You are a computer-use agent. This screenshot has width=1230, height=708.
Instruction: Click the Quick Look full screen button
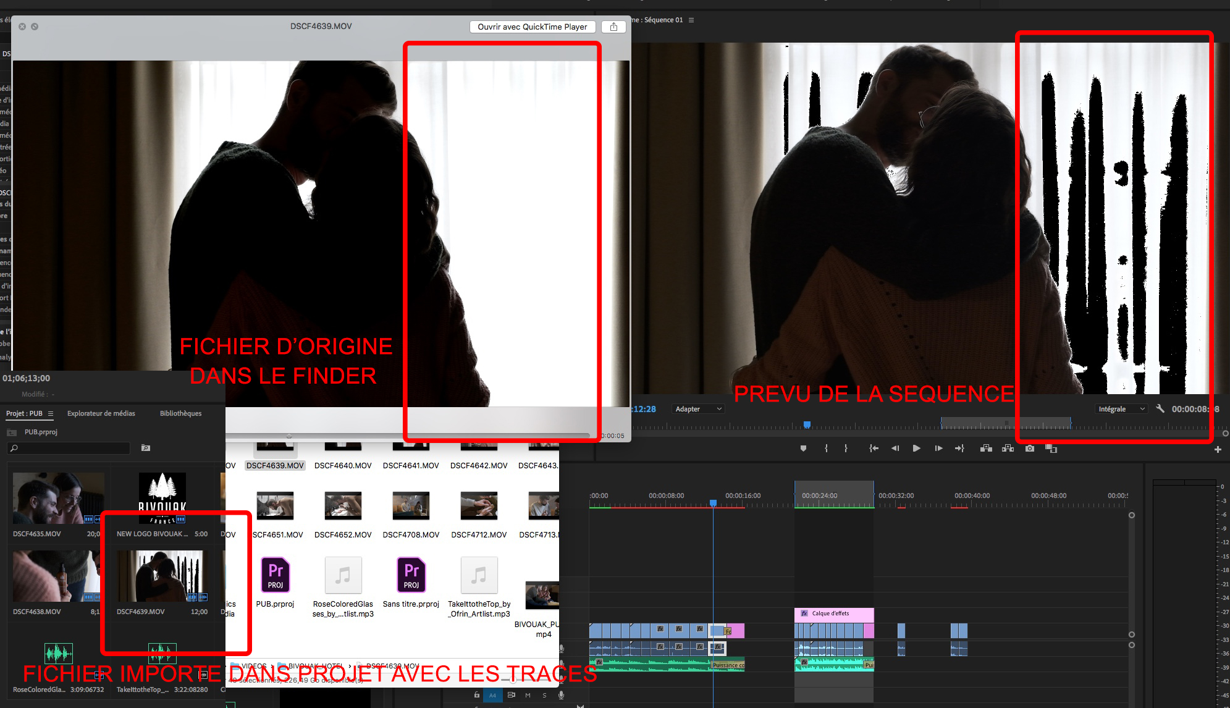point(35,27)
